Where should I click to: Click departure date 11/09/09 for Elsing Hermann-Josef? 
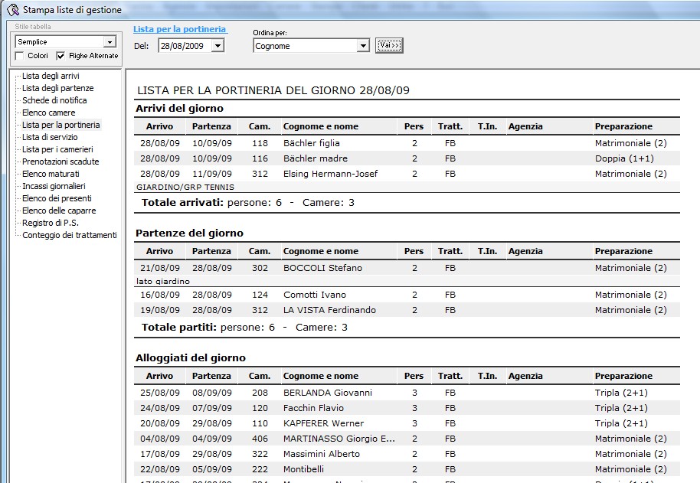[x=212, y=174]
